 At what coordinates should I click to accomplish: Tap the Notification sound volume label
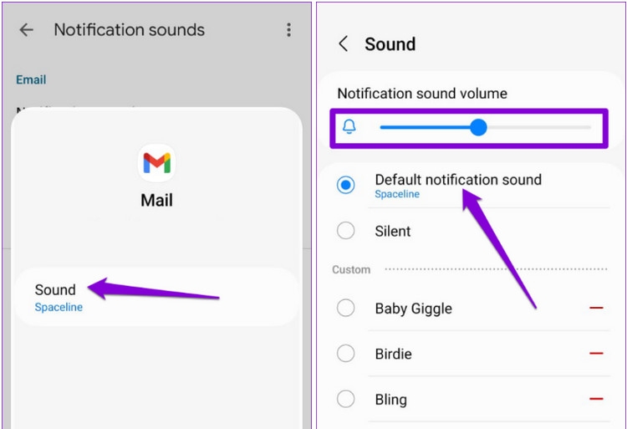[x=422, y=94]
